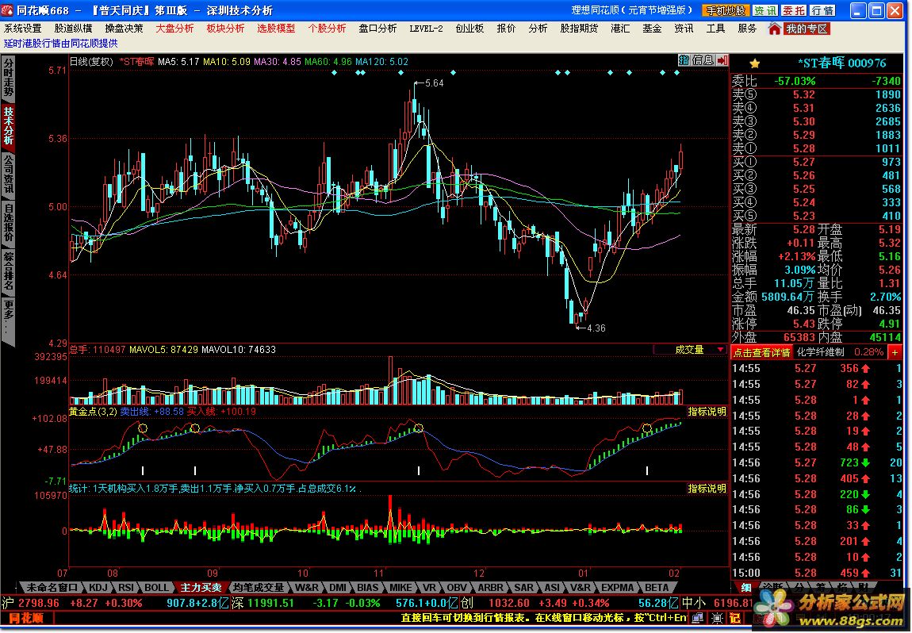Click the 化学纤维制 sector label
Viewport: 912px width, 633px height.
(820, 352)
